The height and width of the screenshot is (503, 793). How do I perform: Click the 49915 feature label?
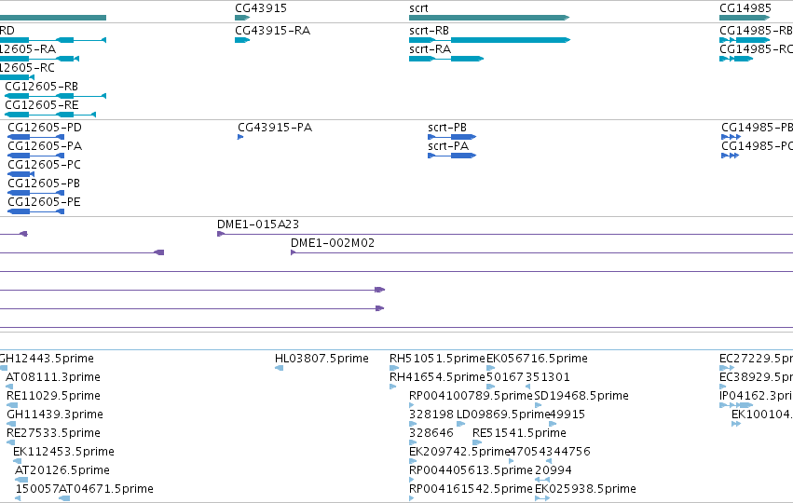click(567, 415)
